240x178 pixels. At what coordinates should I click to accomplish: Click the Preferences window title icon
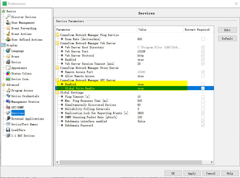pyautogui.click(x=5, y=4)
